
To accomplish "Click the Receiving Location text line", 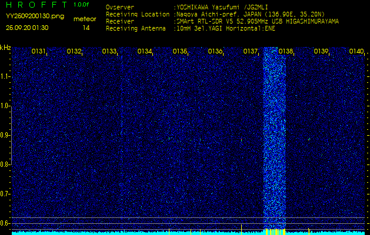I will pos(215,14).
